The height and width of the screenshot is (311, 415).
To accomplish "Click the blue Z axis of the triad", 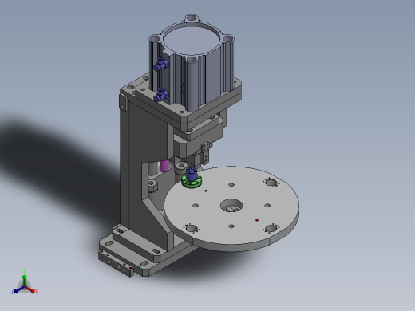I will click(18, 290).
